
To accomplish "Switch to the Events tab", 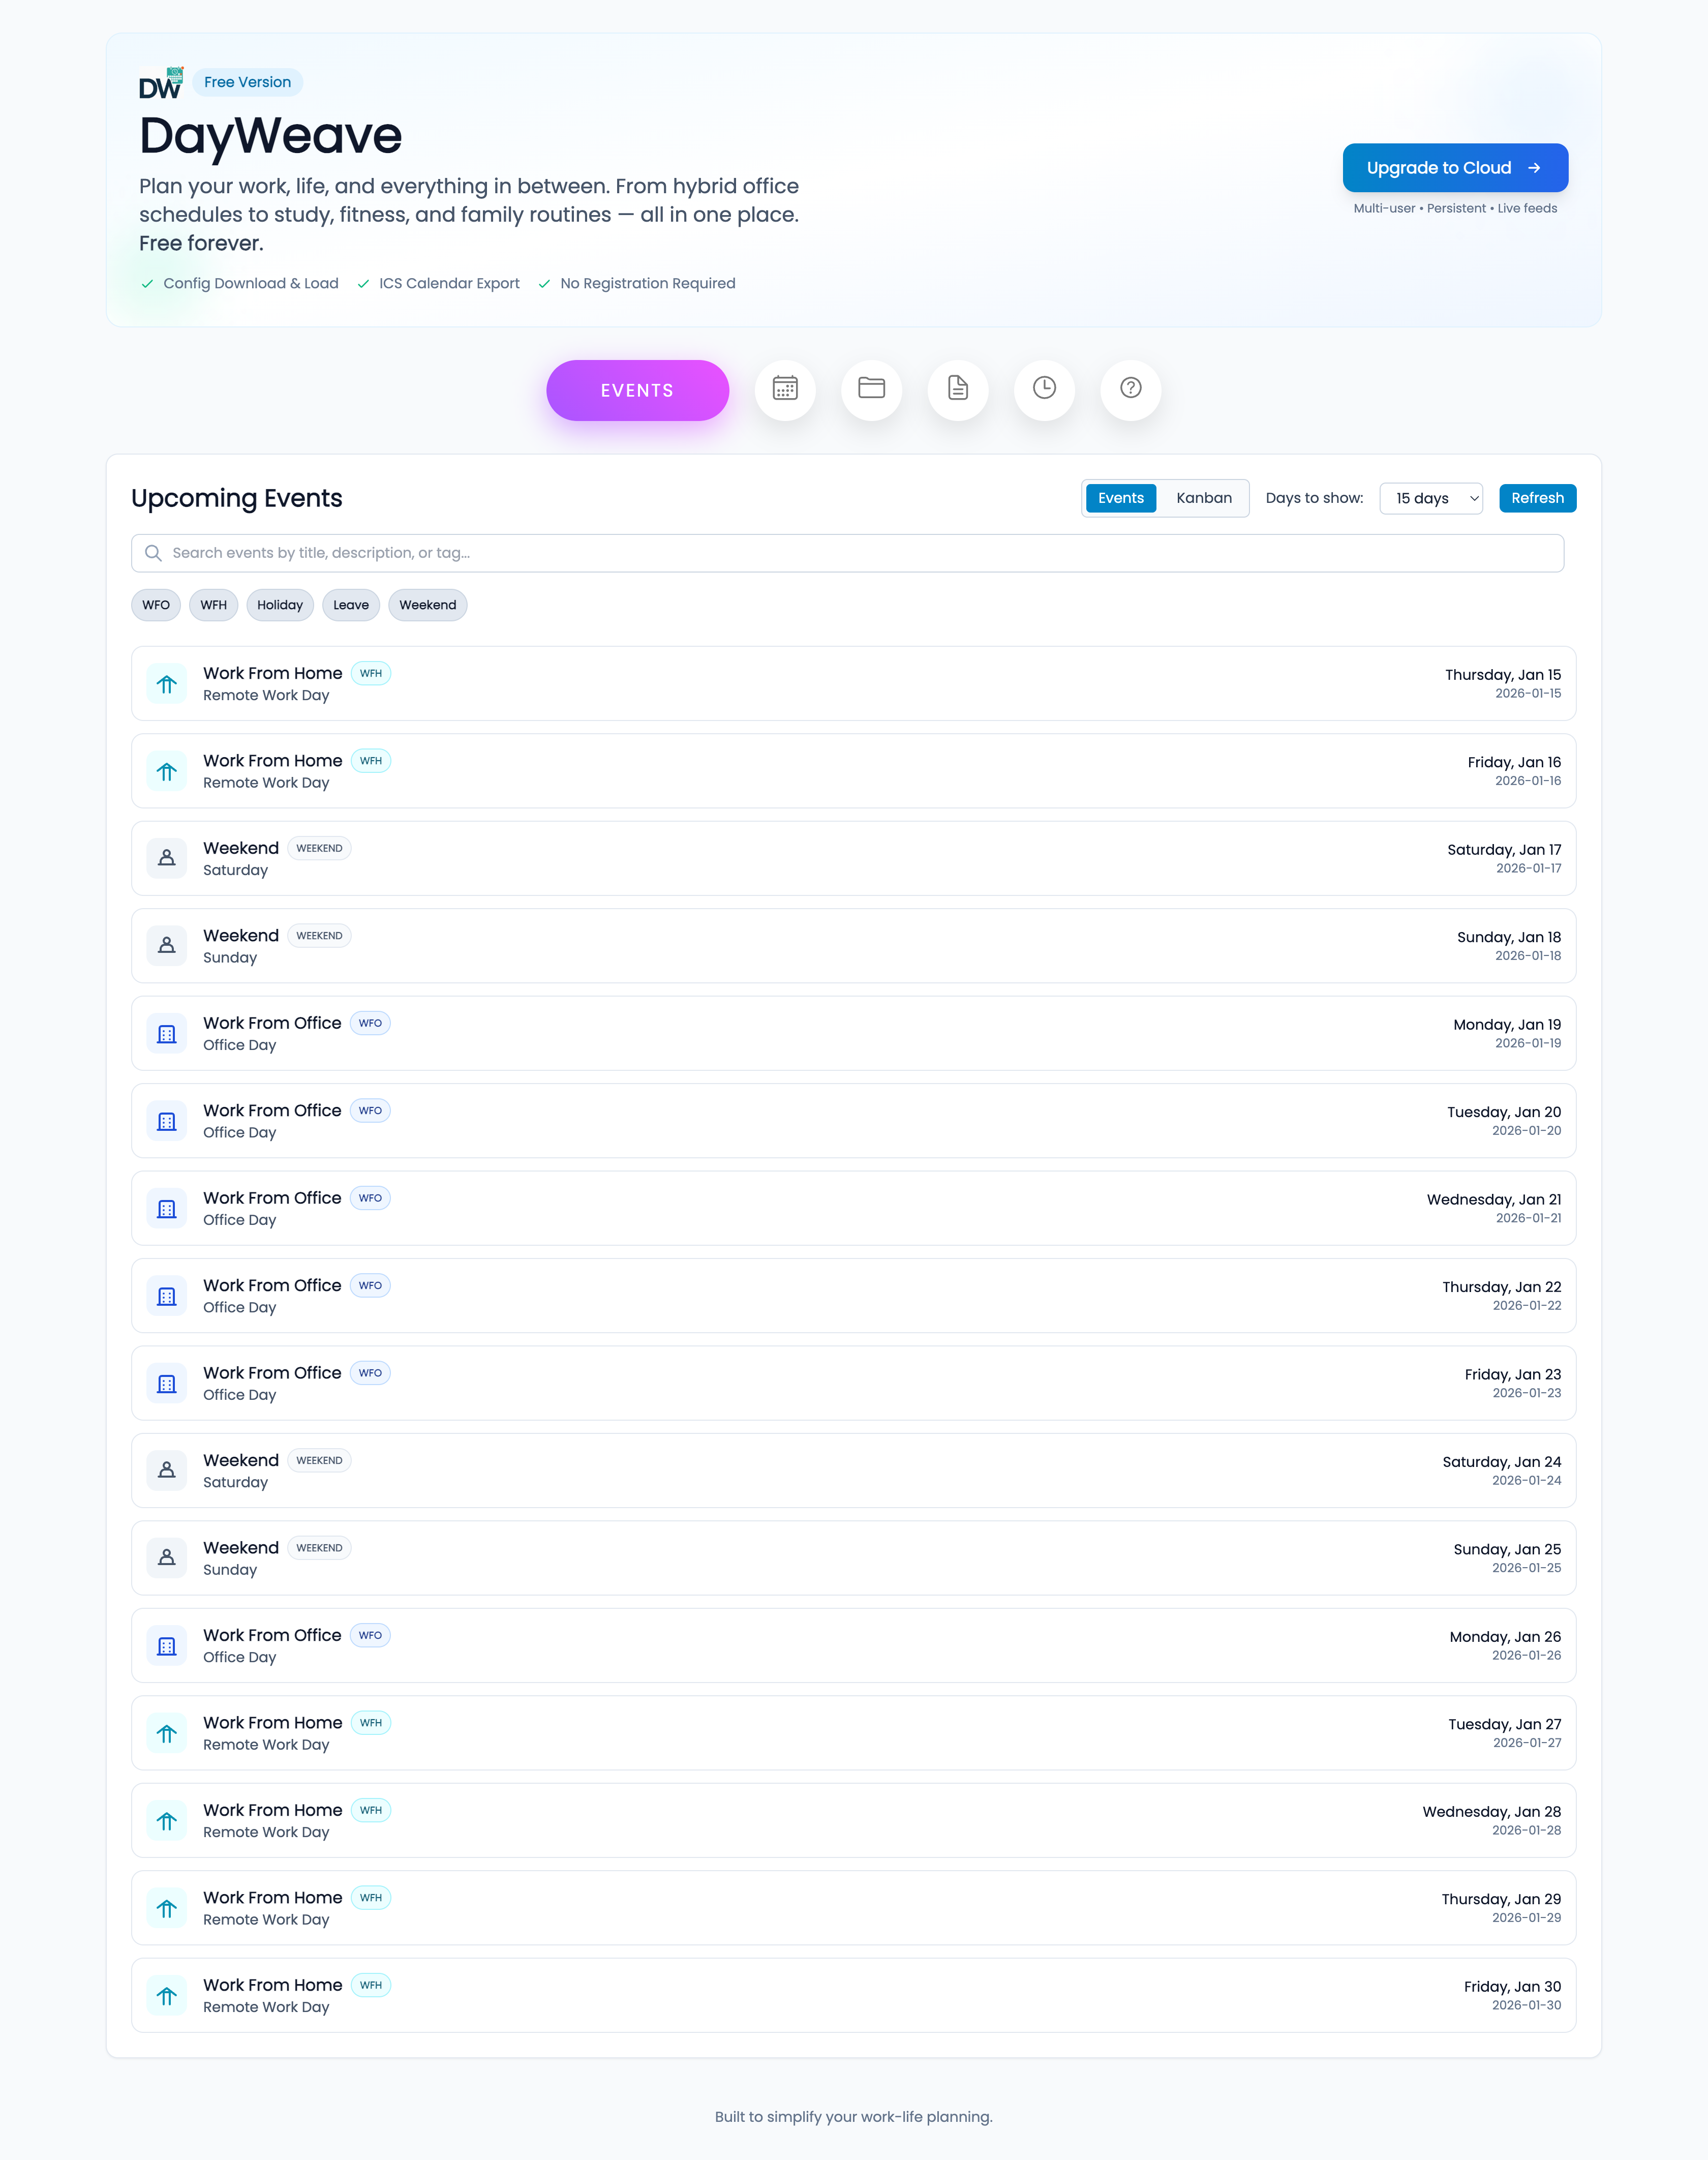I will click(1120, 498).
